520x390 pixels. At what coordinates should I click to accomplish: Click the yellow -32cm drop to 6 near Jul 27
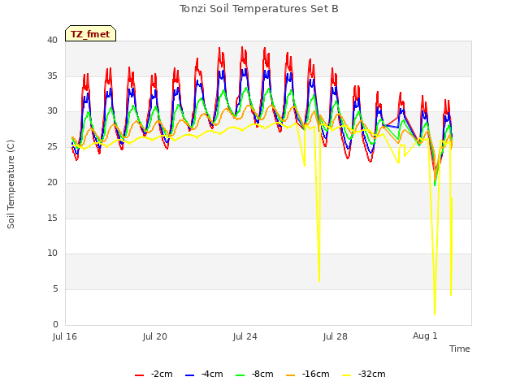[x=319, y=280]
